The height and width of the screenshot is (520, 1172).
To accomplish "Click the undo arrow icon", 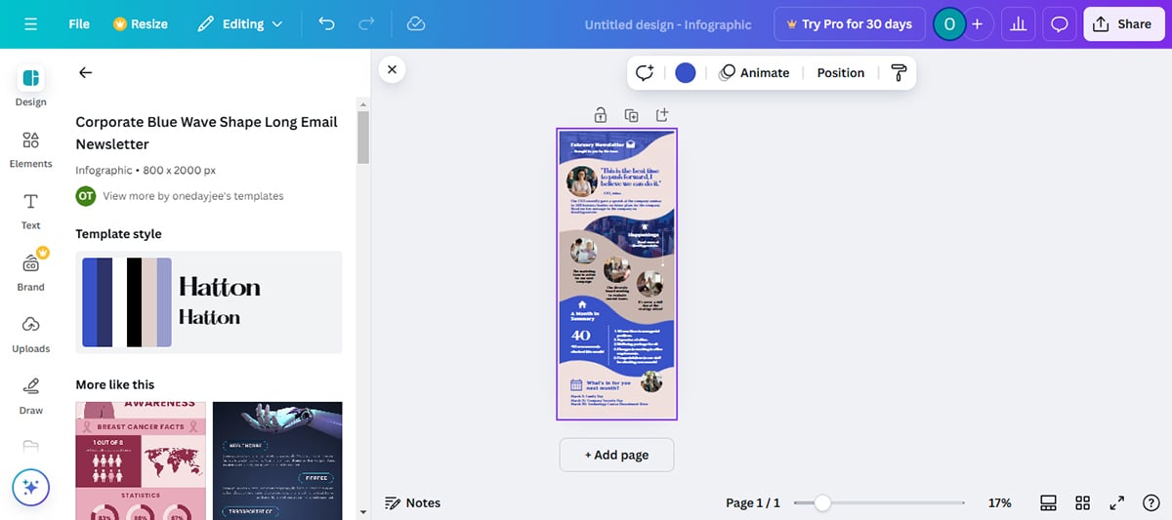I will (x=327, y=23).
